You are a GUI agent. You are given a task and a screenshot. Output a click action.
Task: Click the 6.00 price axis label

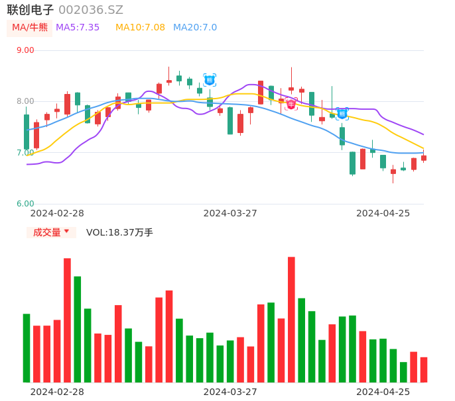(25, 204)
